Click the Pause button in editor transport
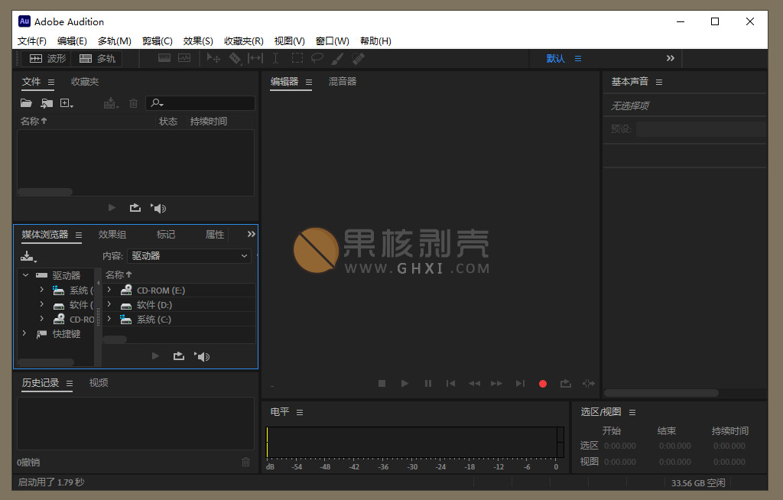 pos(428,384)
